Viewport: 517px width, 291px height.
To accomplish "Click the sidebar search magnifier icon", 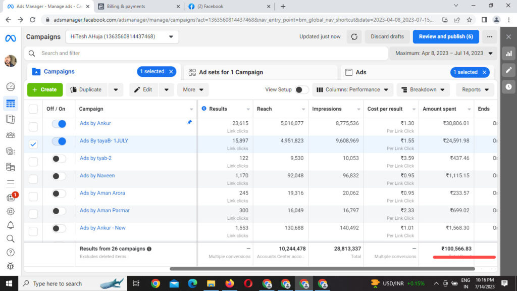I will [10, 238].
